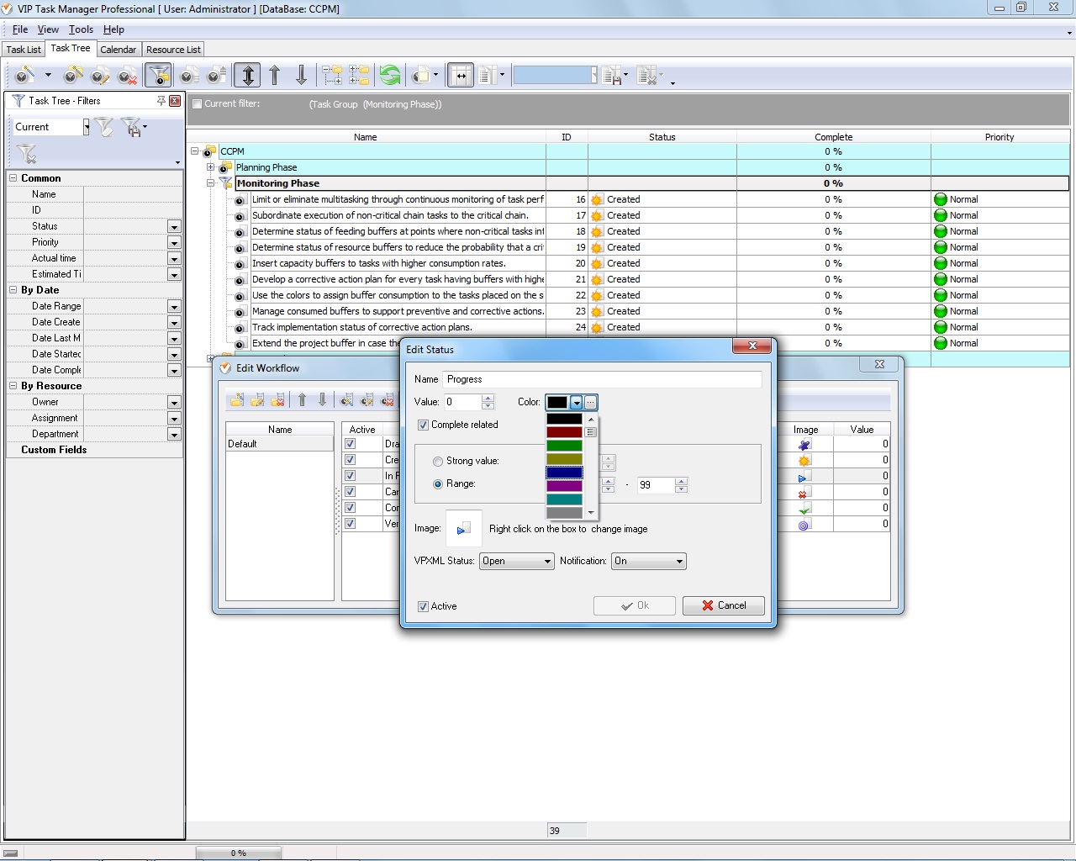
Task: Toggle the task filter funnel button in toolbar
Action: [x=158, y=76]
